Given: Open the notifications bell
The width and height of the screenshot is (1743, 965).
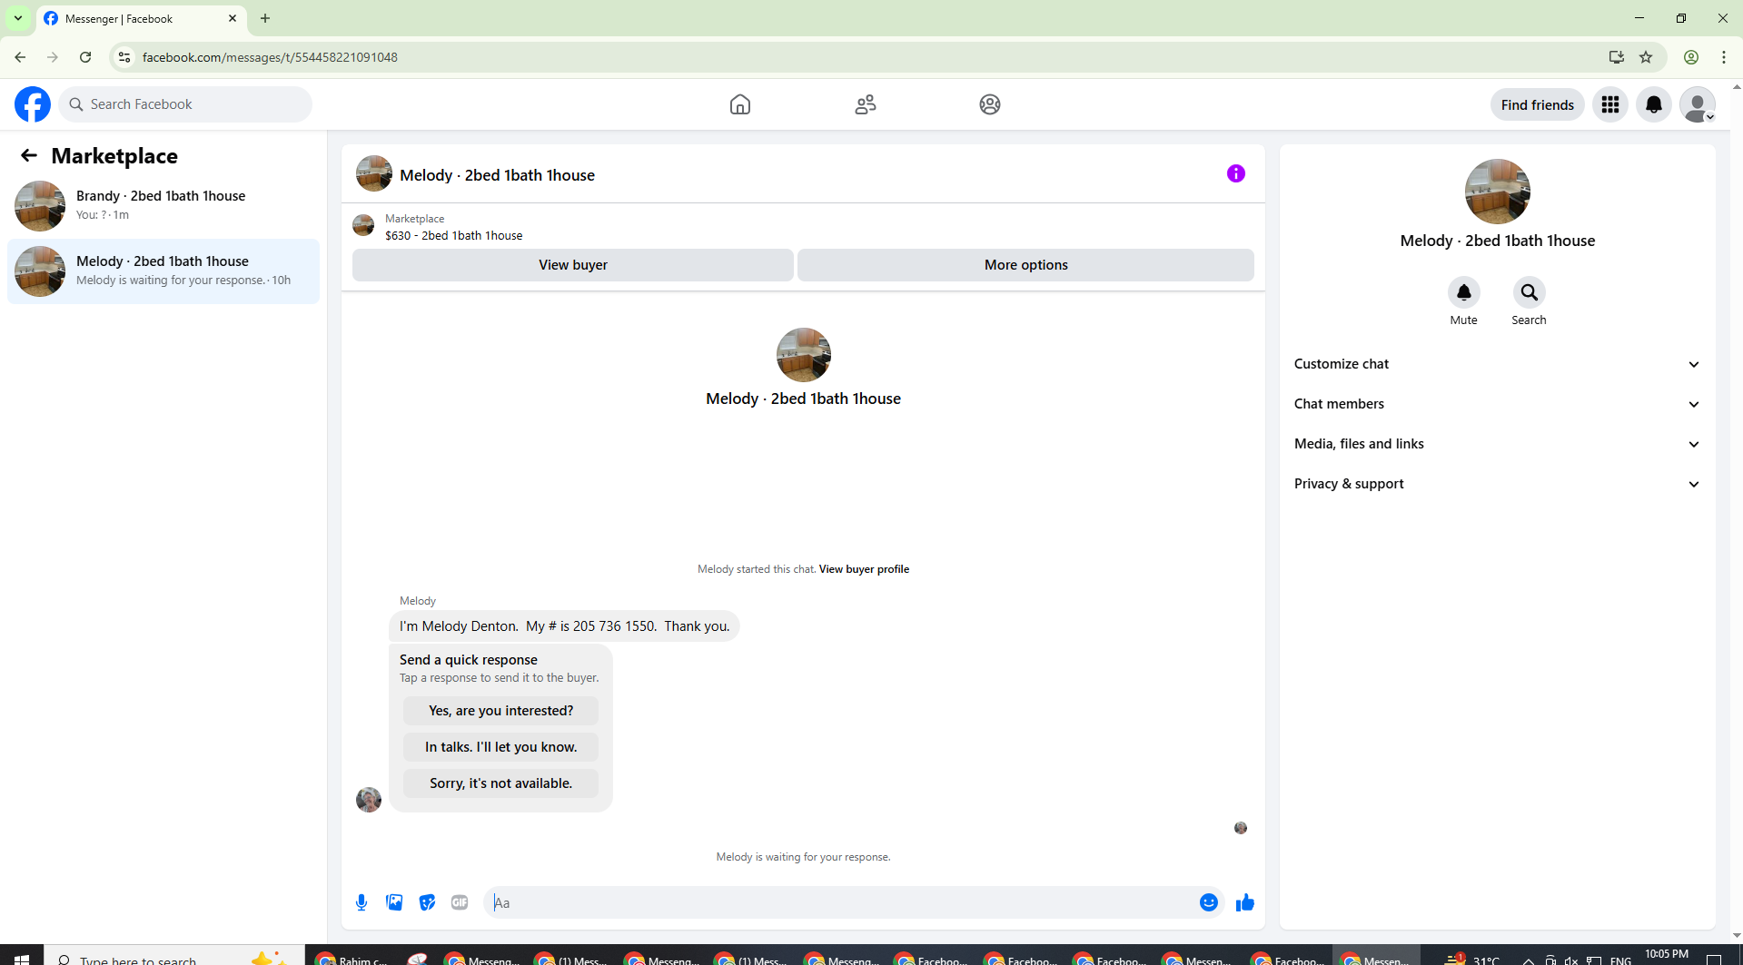Looking at the screenshot, I should [1654, 104].
